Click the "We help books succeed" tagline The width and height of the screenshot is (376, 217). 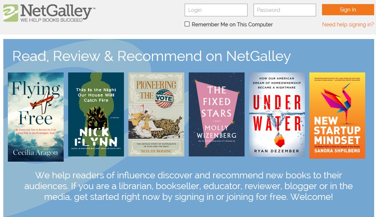pos(51,20)
